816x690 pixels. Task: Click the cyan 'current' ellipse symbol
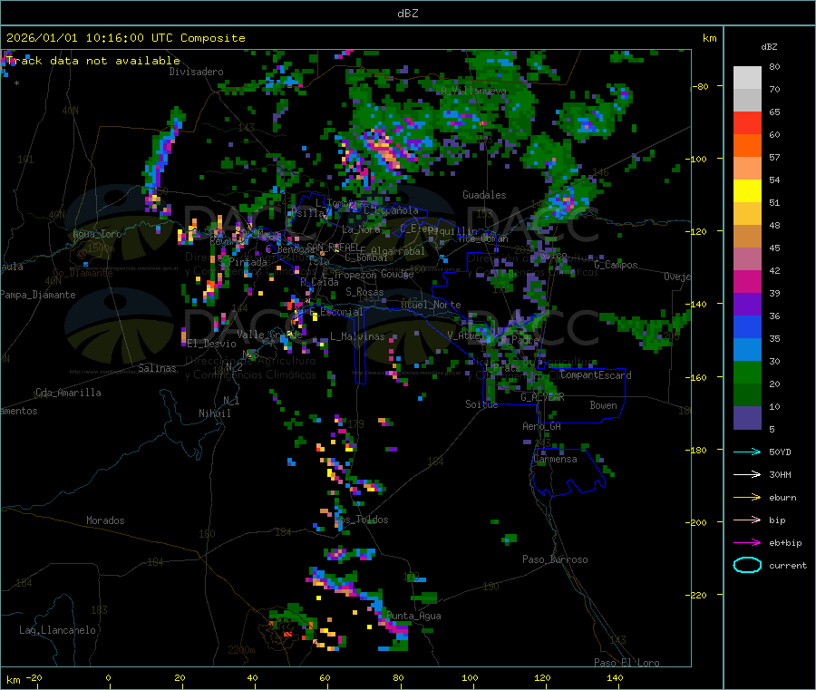(747, 565)
